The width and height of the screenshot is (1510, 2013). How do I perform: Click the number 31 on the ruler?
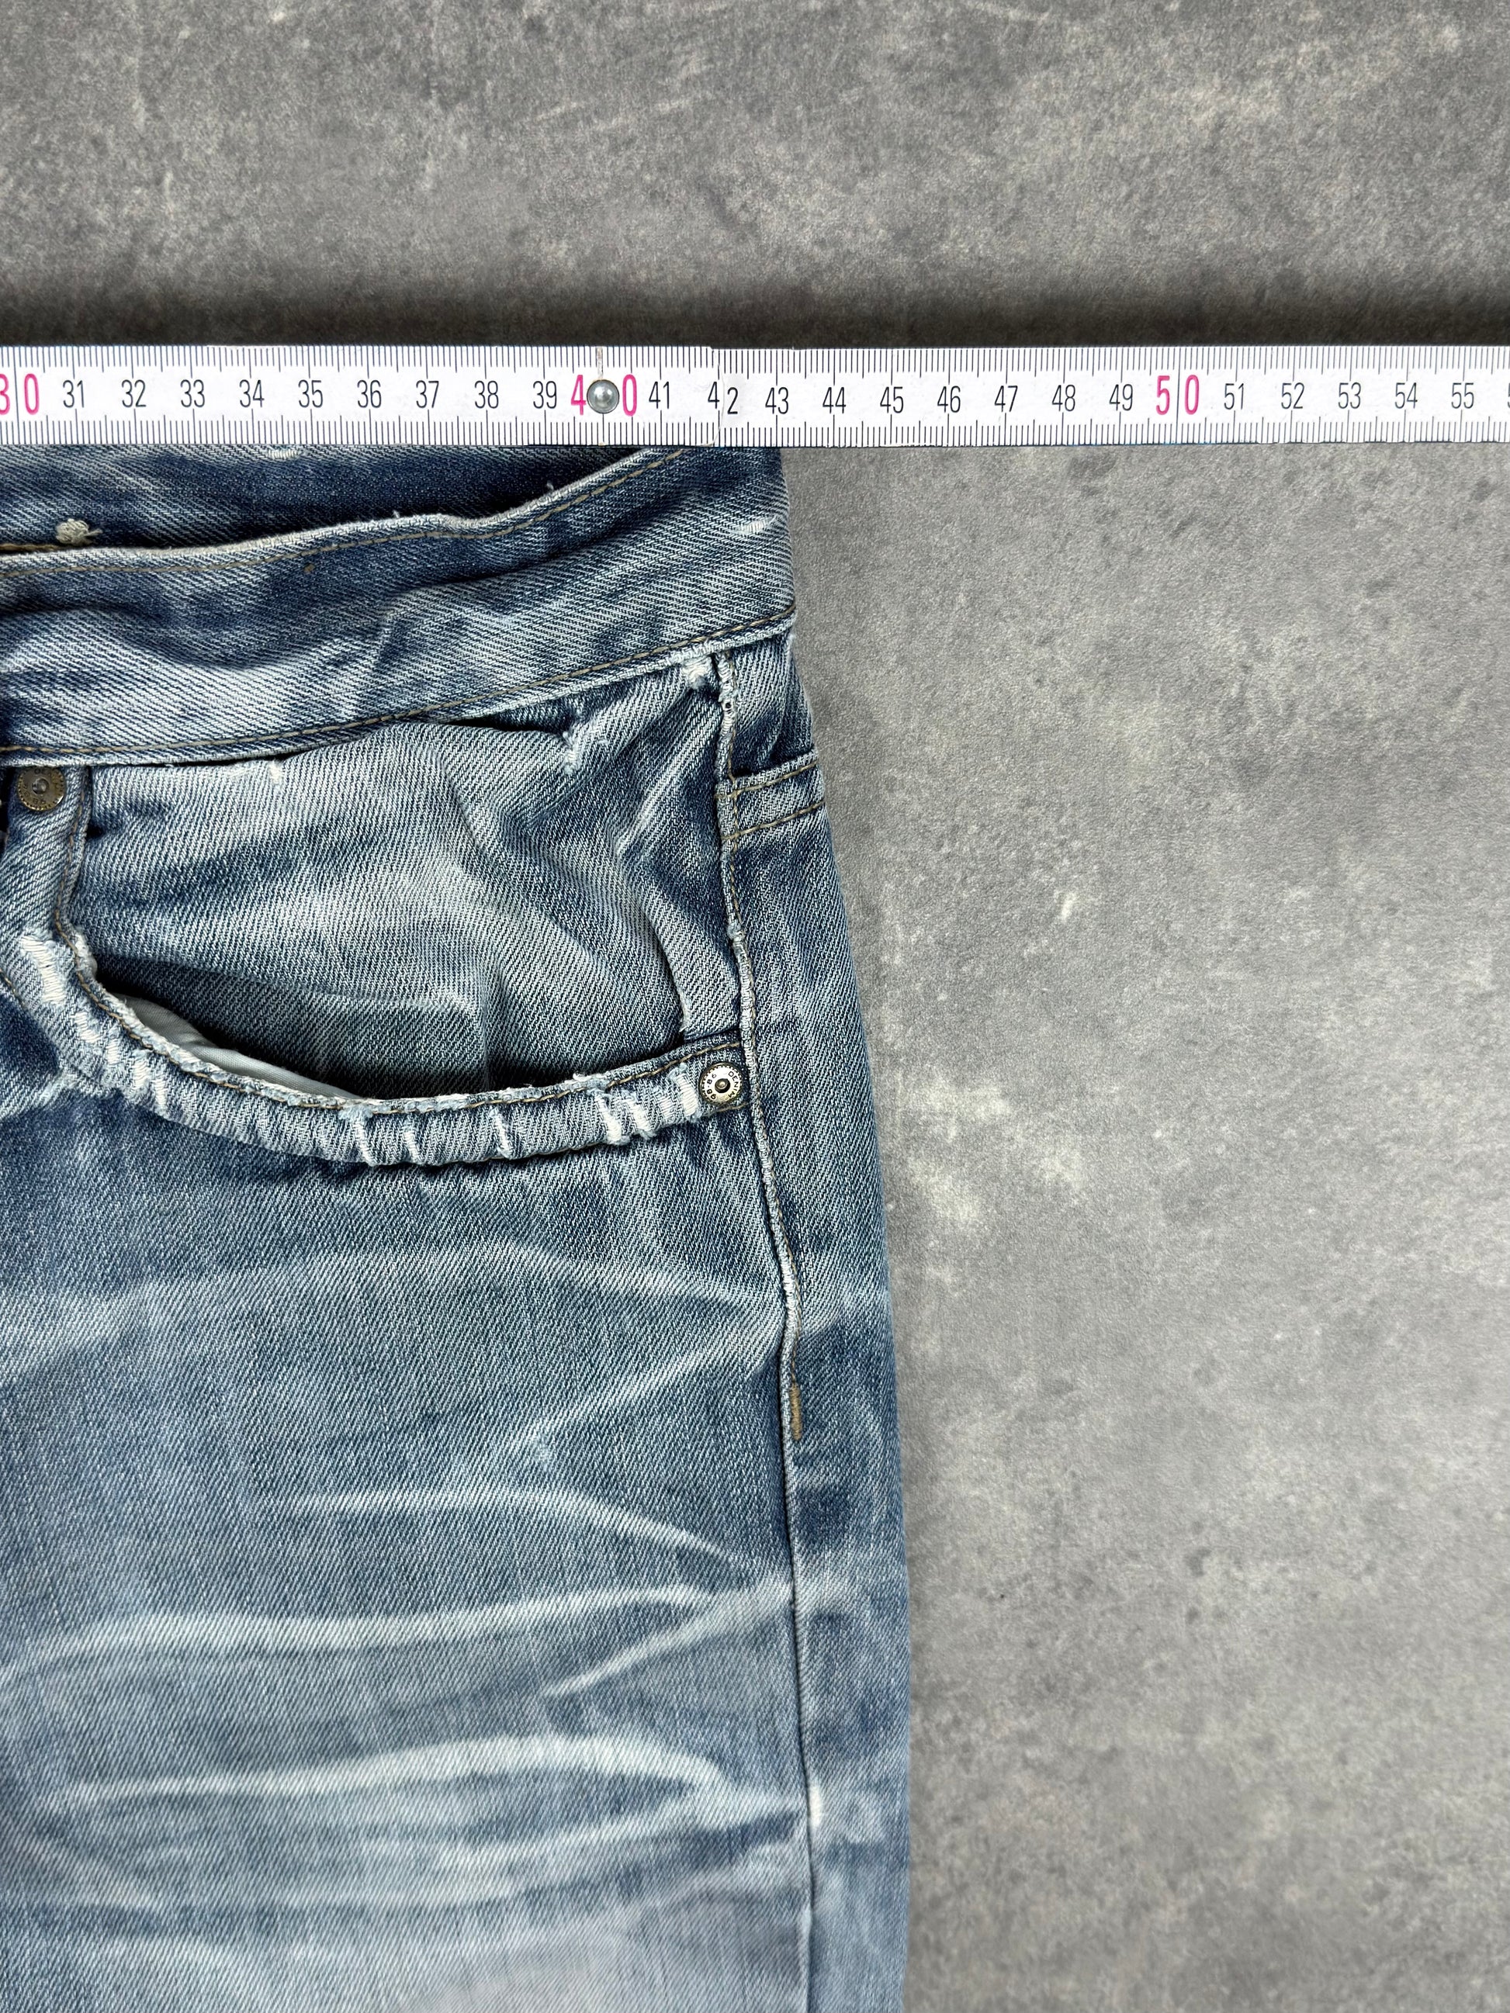(74, 395)
